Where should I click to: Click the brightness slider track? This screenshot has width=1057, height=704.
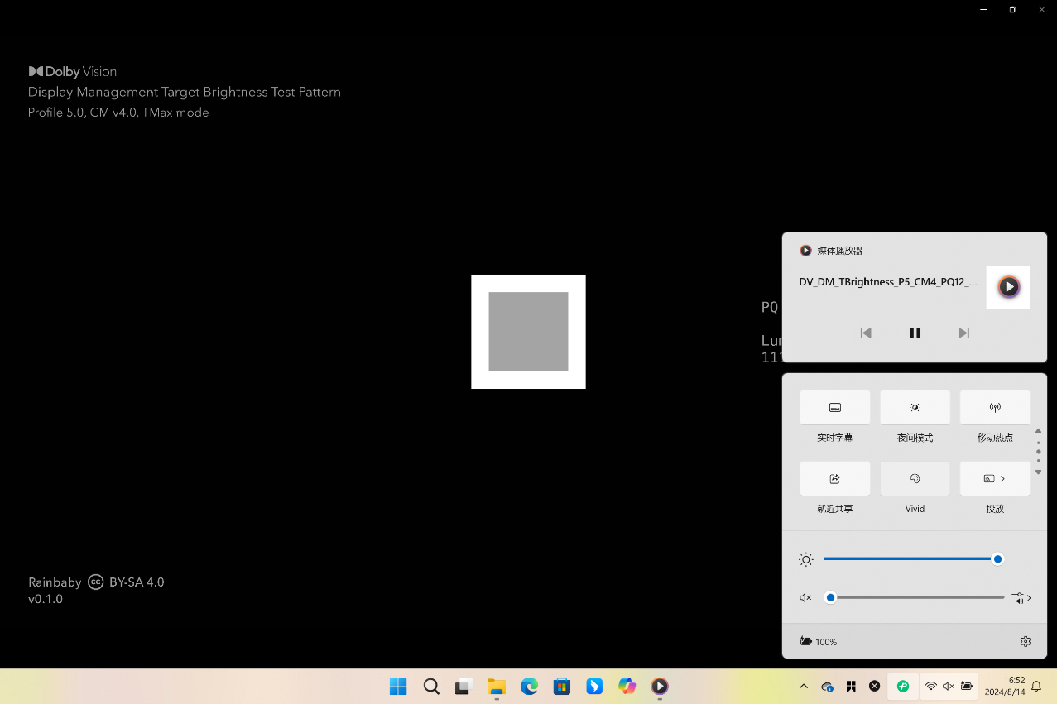pos(910,559)
